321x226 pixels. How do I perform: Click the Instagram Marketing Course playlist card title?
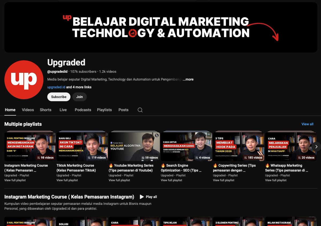[26, 168]
